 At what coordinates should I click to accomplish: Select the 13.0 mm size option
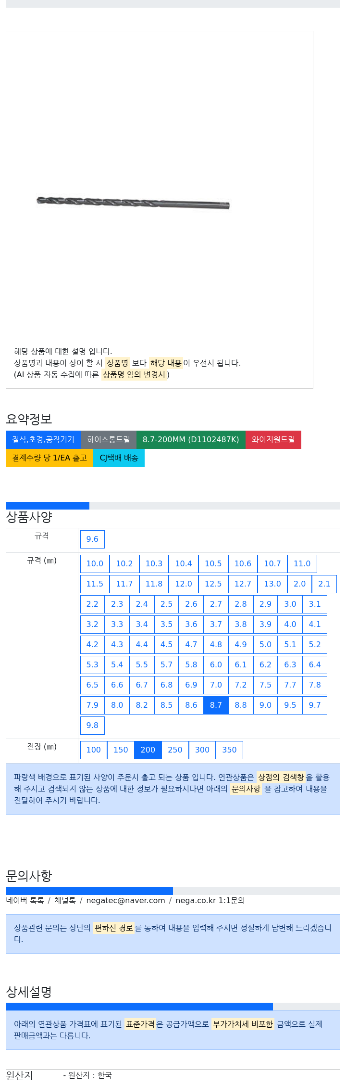pyautogui.click(x=272, y=584)
